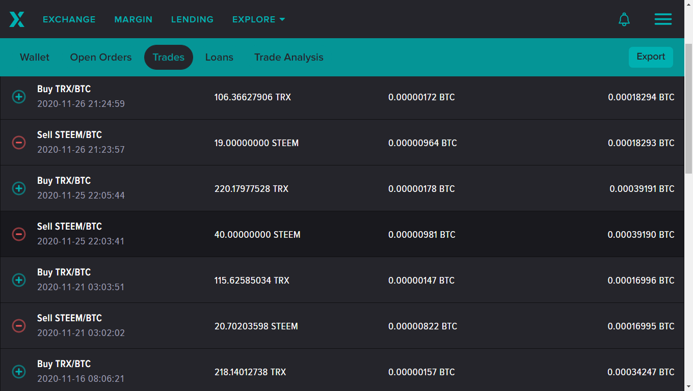Open the Margin trading page
This screenshot has height=391, width=693.
coord(134,19)
